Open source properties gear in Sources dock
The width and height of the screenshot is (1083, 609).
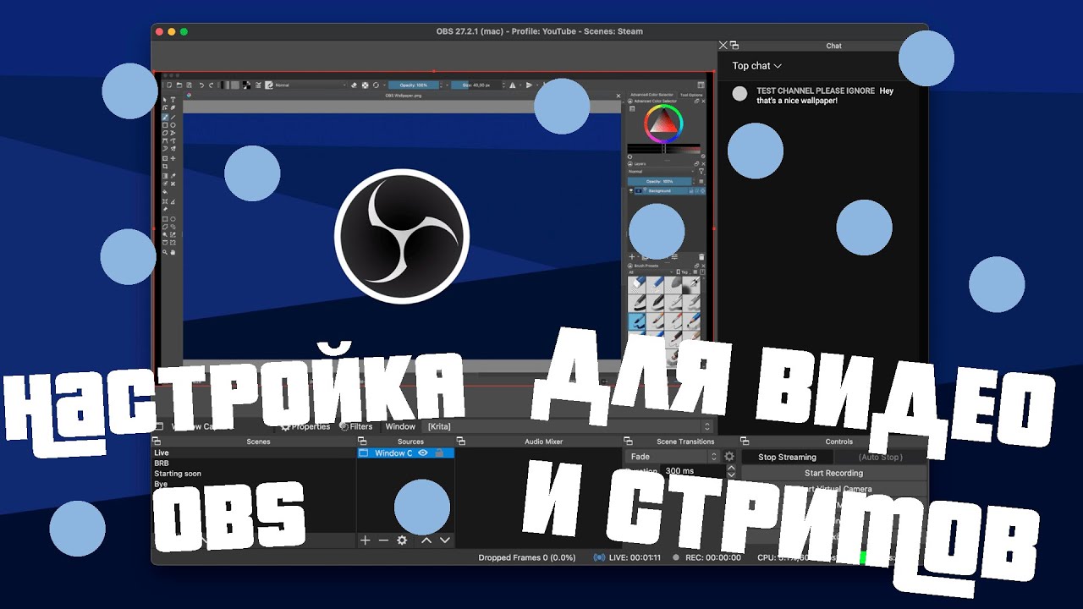tap(402, 540)
